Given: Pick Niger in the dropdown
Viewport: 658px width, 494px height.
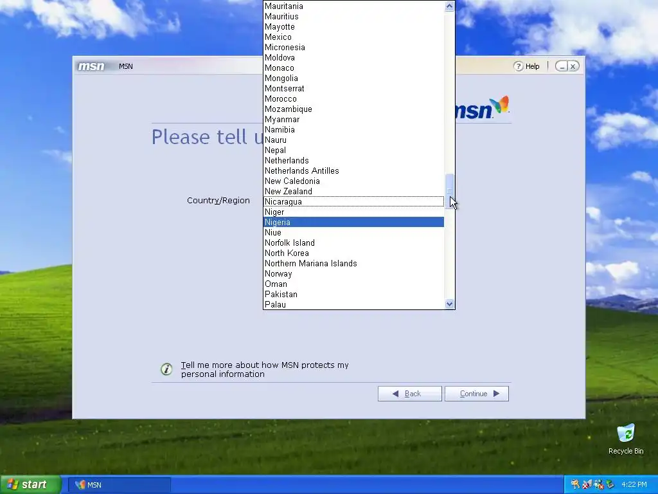Looking at the screenshot, I should tap(354, 212).
